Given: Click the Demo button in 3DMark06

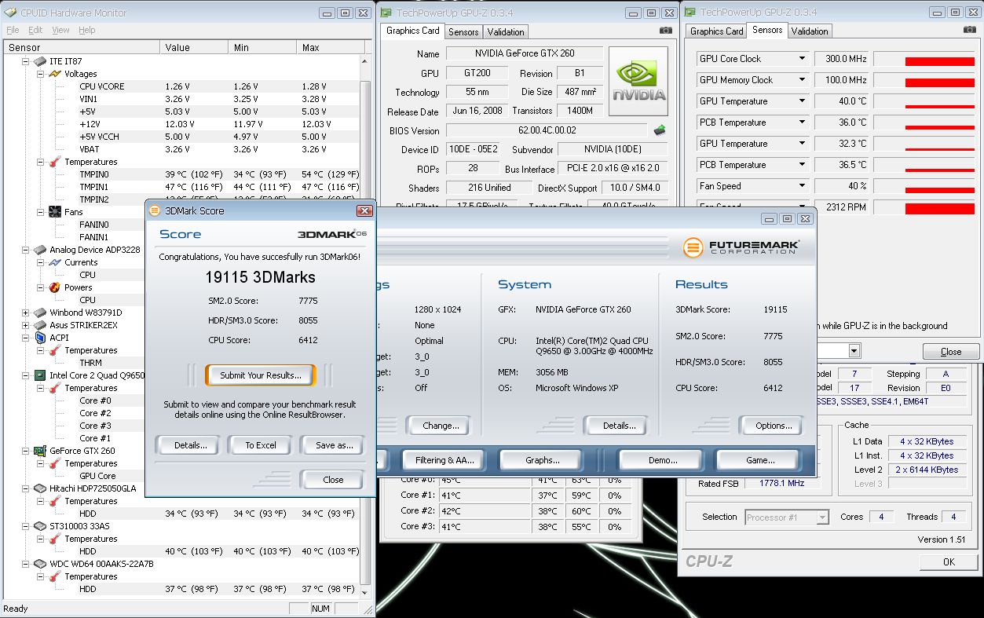Looking at the screenshot, I should [663, 460].
